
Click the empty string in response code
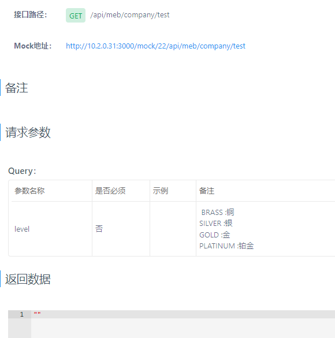(37, 313)
